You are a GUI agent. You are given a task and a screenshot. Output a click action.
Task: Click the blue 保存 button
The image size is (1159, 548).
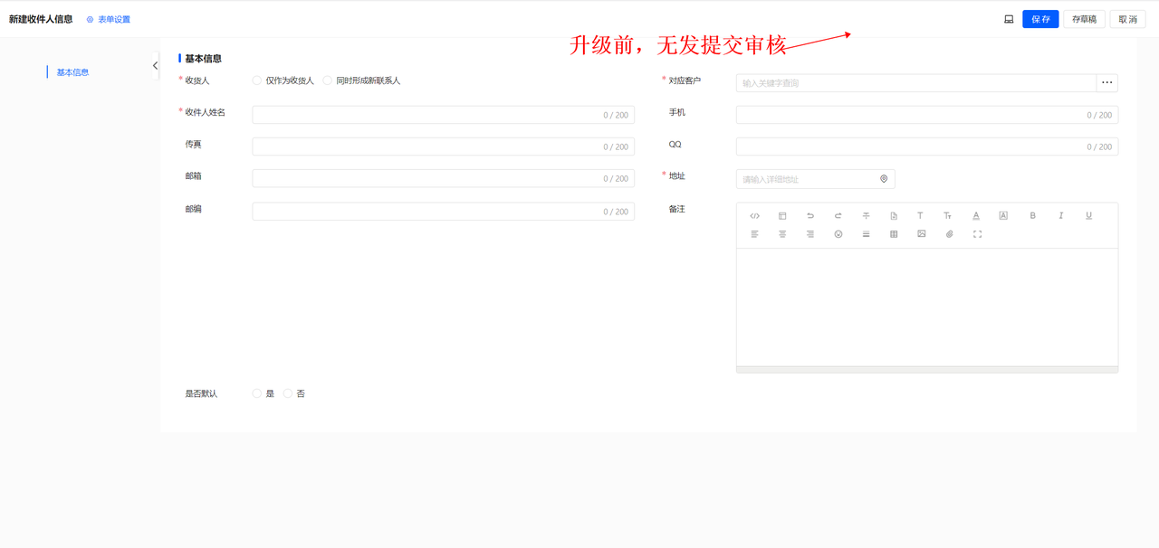(x=1040, y=19)
